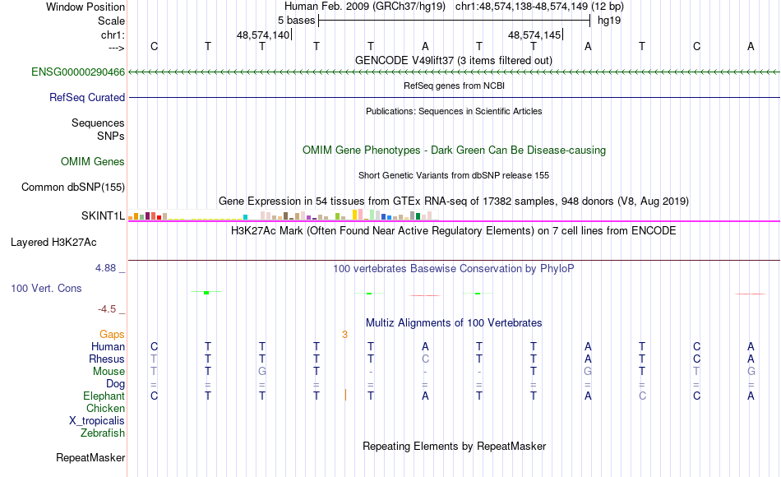Click the 48,574,145 coordinate tick label
Screen dimensions: 781x477
coord(534,35)
